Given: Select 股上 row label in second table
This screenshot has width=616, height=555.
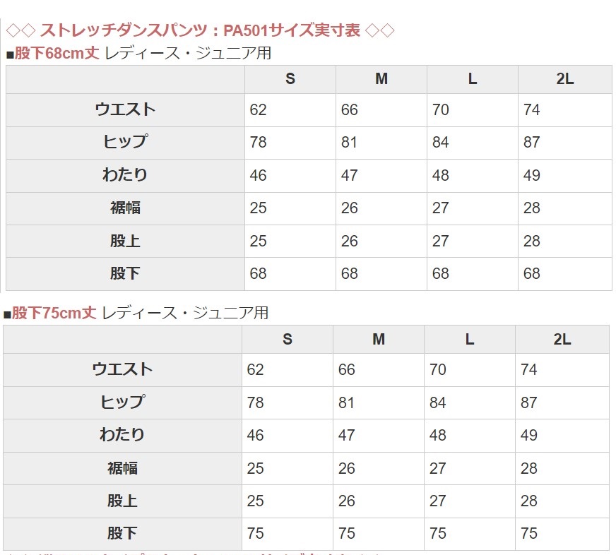Looking at the screenshot, I should 123,501.
